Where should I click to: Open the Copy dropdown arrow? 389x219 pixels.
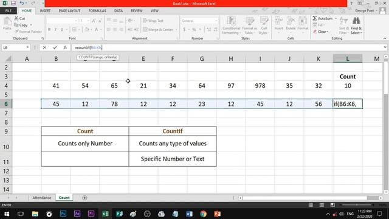[x=31, y=25]
